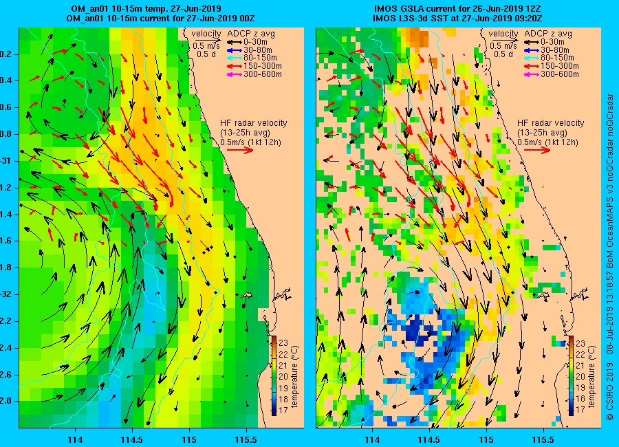The image size is (619, 447).
Task: Click the '20' tick on right color bar
Action: (580, 376)
